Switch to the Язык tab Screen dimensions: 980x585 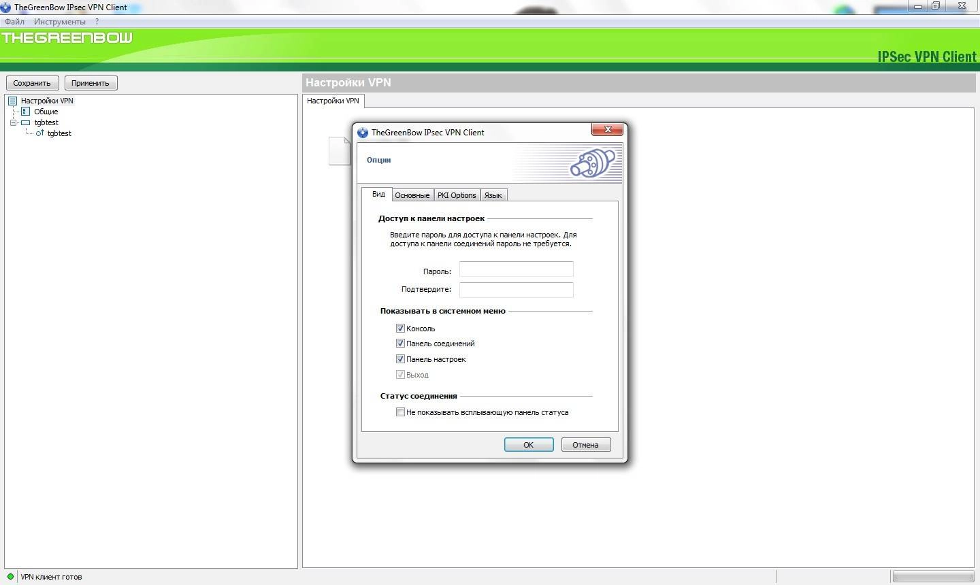[x=493, y=195]
